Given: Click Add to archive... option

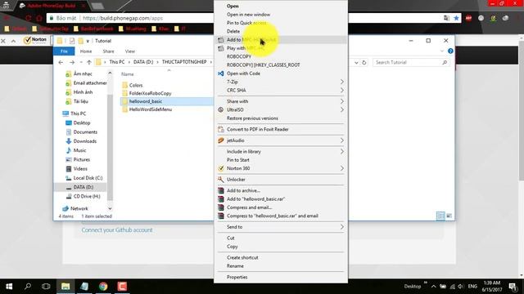Looking at the screenshot, I should tap(243, 190).
